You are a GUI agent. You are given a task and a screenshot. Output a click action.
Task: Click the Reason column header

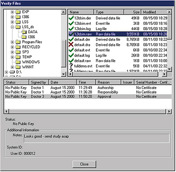(x=108, y=82)
